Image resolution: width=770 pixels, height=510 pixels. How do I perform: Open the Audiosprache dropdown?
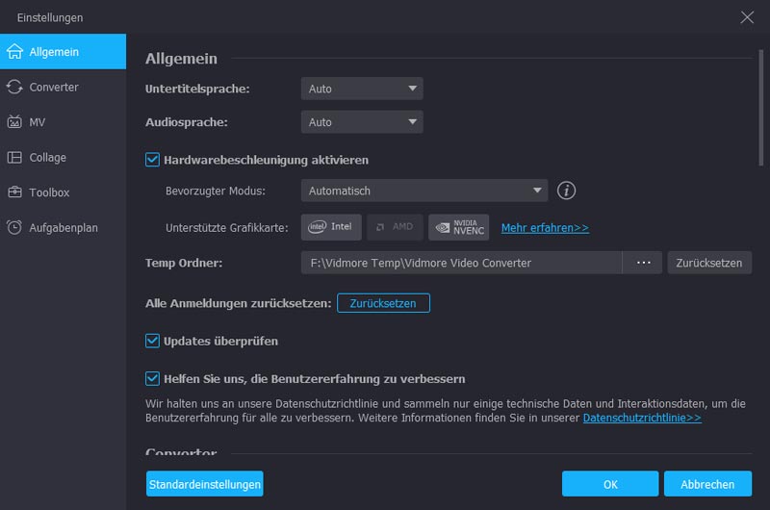pyautogui.click(x=362, y=122)
